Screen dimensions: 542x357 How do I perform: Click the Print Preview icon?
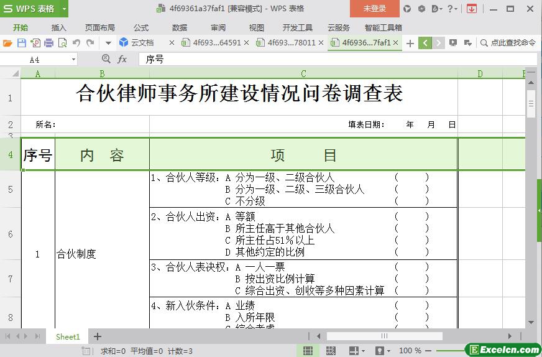click(x=62, y=43)
